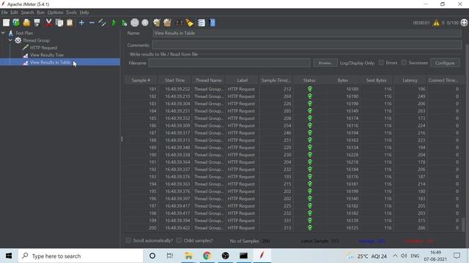This screenshot has width=469, height=263.
Task: Click the Clear All icon
Action: 167,23
